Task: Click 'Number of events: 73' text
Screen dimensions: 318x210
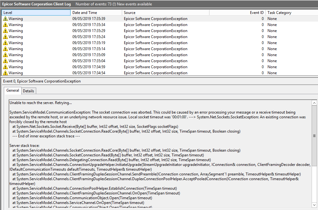Action: (x=93, y=4)
